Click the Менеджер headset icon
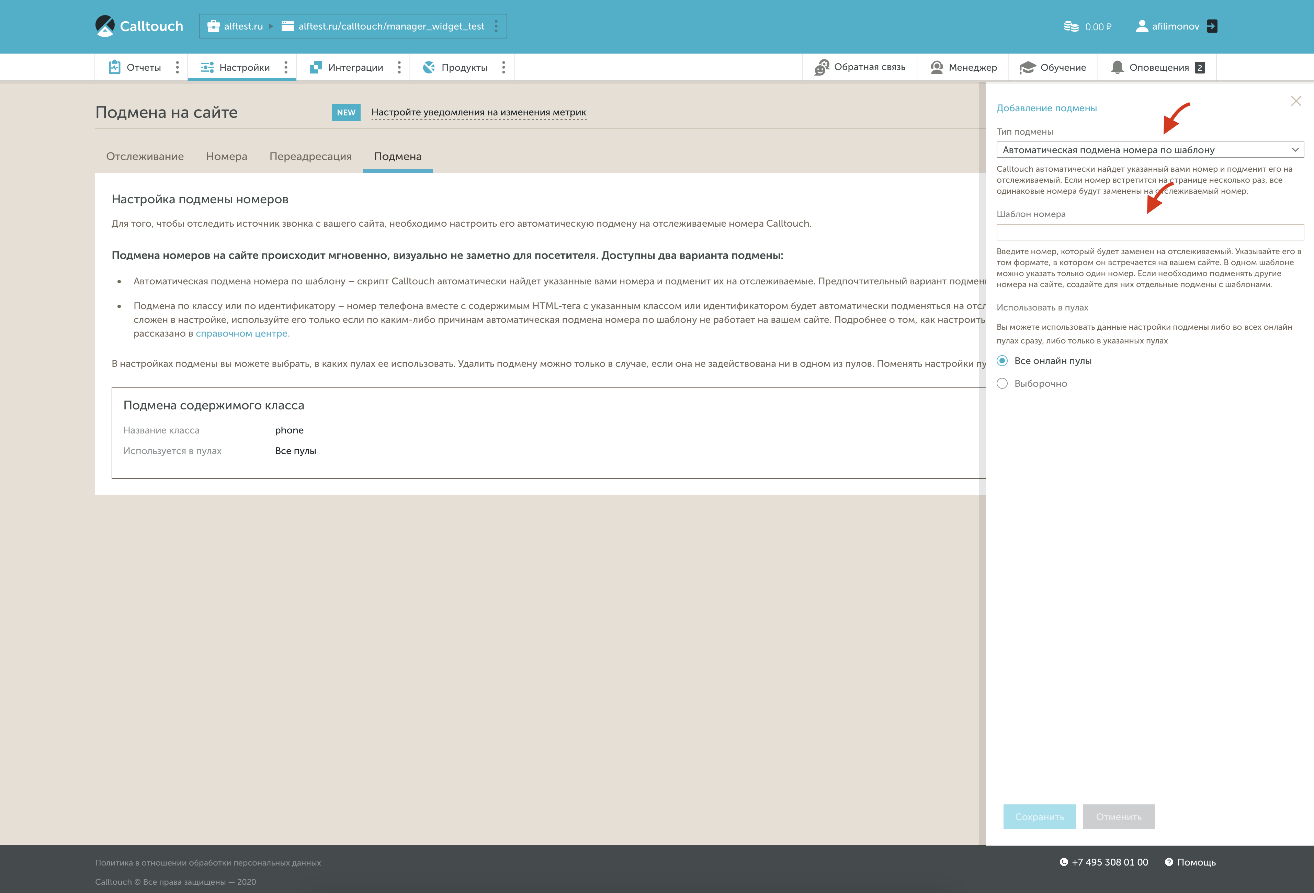 pos(937,67)
